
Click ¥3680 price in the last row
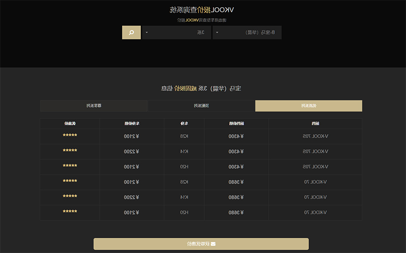pyautogui.click(x=236, y=212)
